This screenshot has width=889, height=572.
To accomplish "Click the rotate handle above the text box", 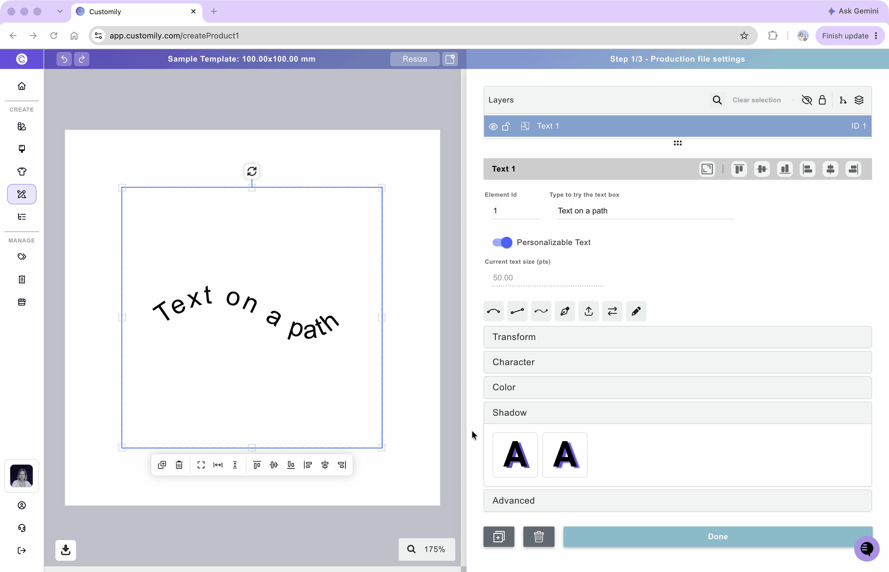I will click(252, 171).
